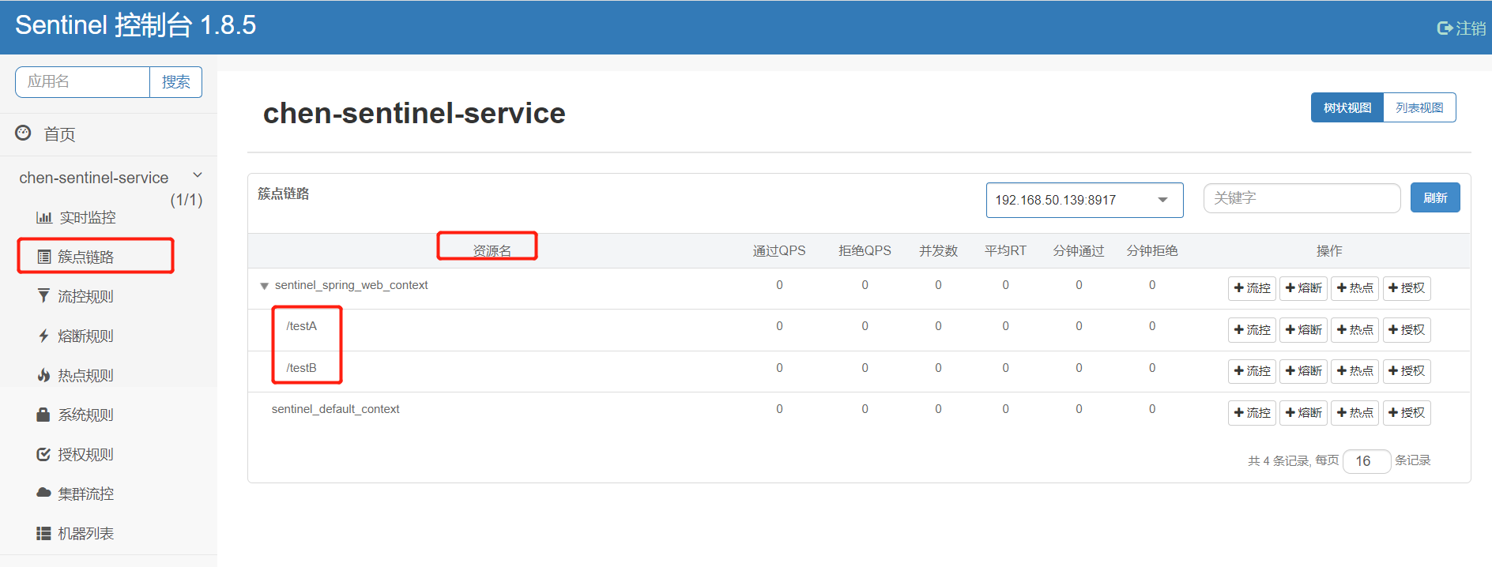This screenshot has width=1492, height=567.
Task: Click the 分钟通过 column header
Action: coord(1079,251)
